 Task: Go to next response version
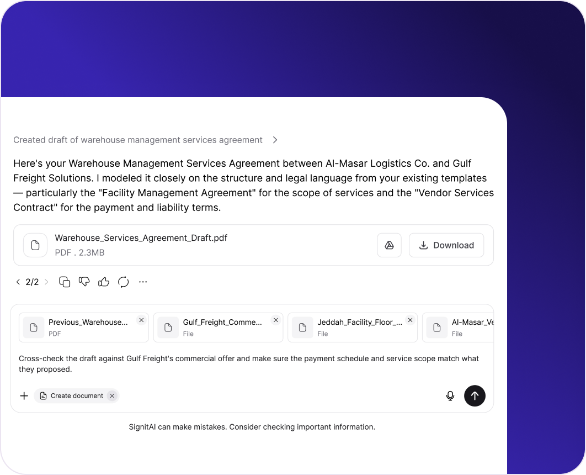coord(46,282)
